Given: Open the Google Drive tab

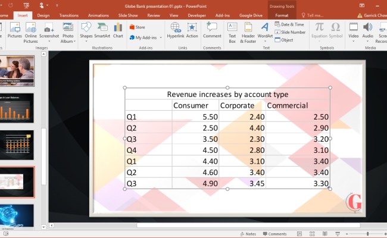Looking at the screenshot, I should [x=251, y=15].
